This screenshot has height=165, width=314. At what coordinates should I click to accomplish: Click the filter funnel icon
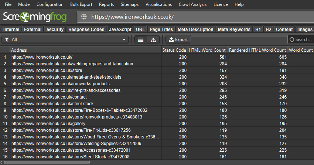tap(7, 39)
